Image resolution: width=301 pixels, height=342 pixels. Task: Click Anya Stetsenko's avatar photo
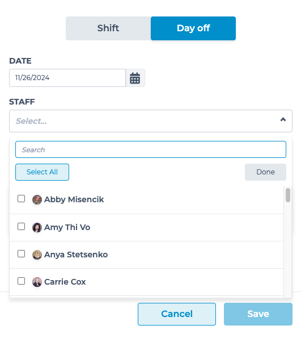[x=37, y=255]
